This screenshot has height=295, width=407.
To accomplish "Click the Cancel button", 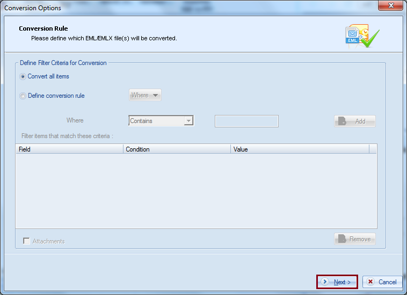I will coord(382,282).
